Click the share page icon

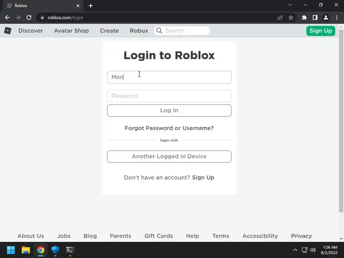280,17
